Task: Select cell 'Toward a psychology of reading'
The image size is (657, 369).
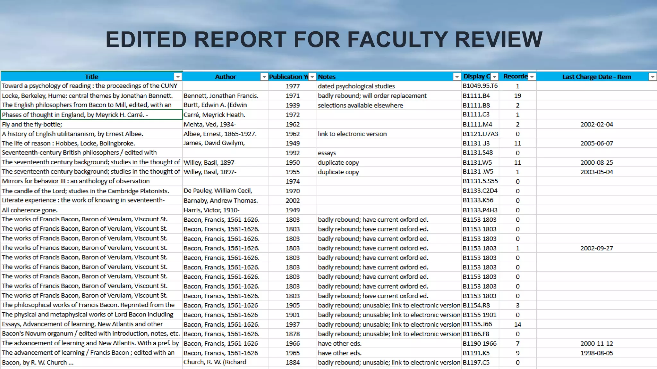Action: click(x=92, y=86)
